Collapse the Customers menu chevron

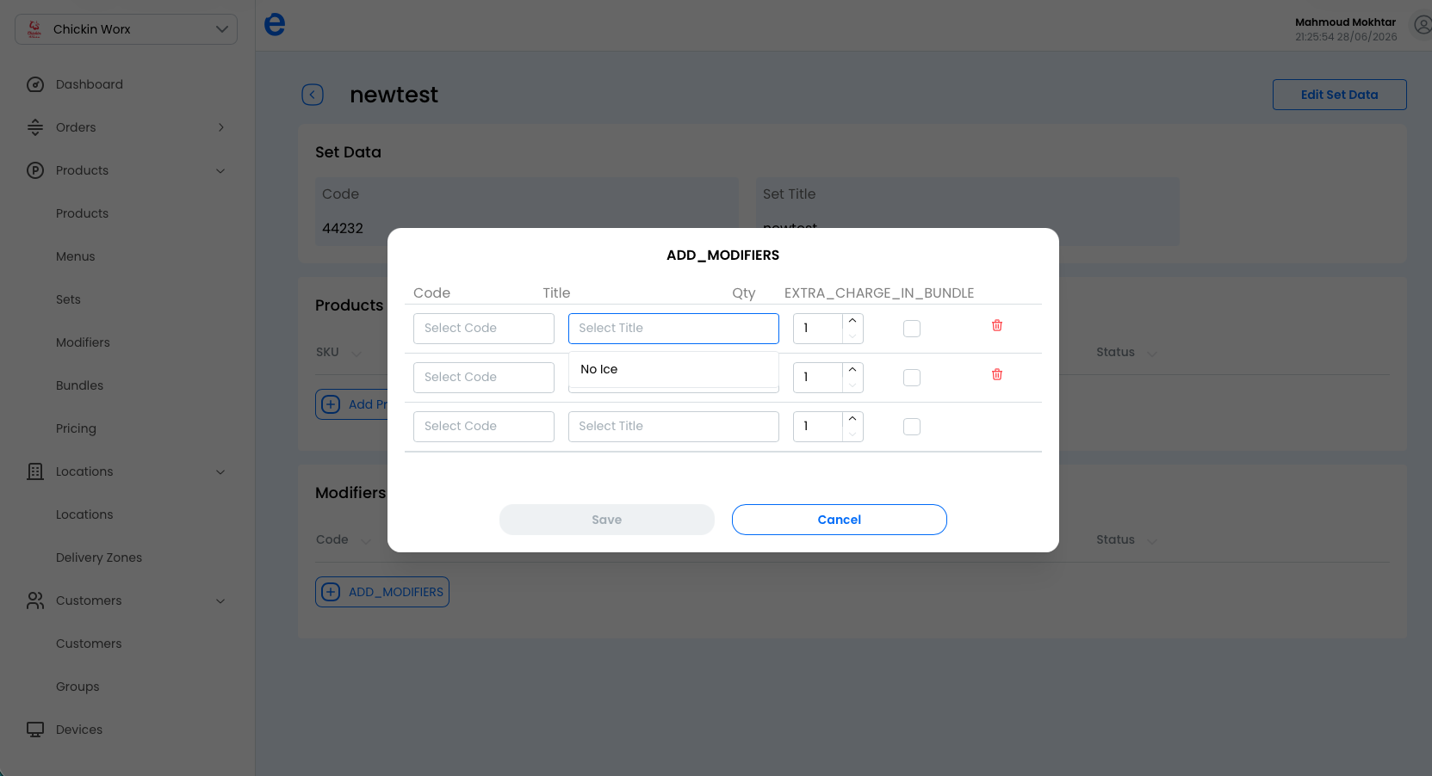[220, 600]
